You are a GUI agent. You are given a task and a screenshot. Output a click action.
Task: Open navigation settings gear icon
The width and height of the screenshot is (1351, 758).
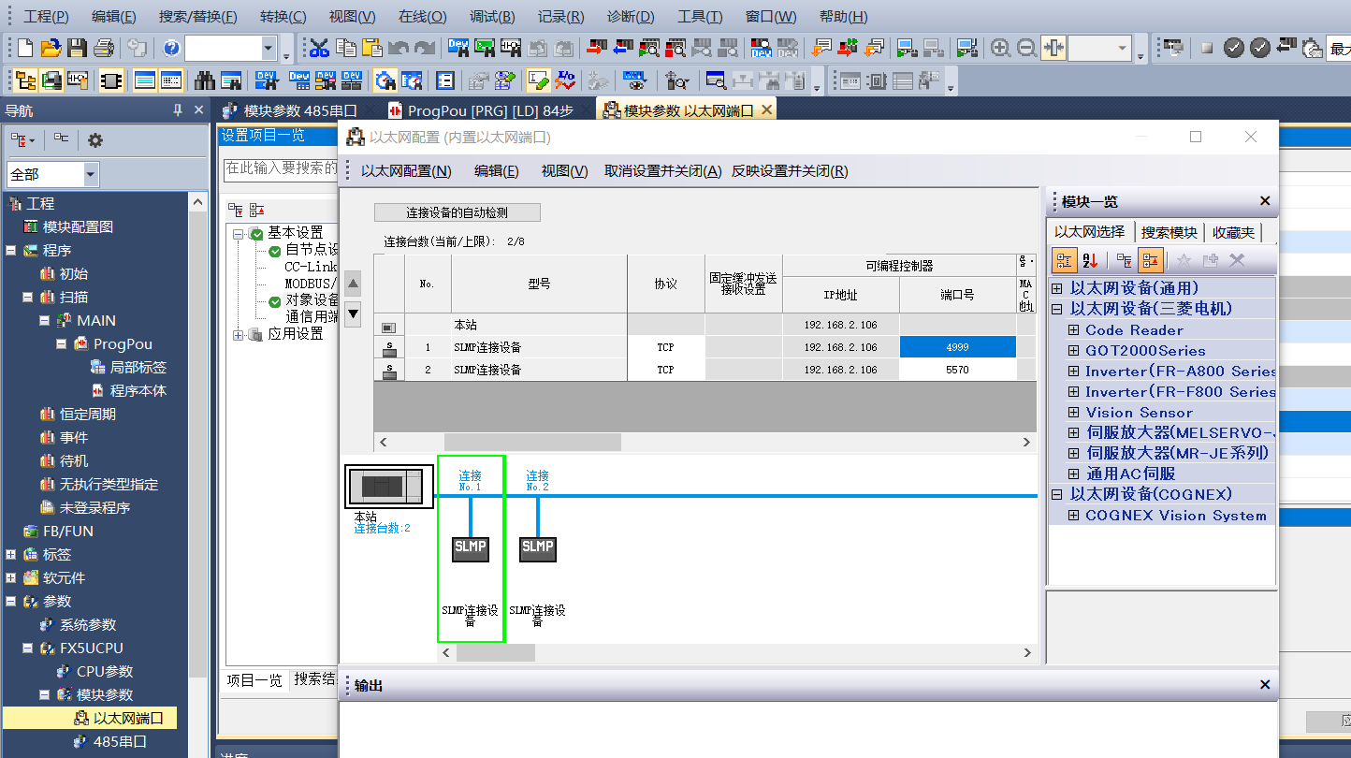94,140
